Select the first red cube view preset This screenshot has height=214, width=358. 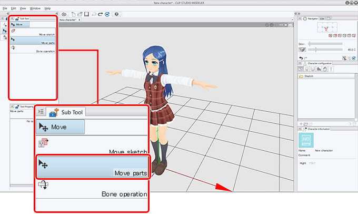[331, 35]
